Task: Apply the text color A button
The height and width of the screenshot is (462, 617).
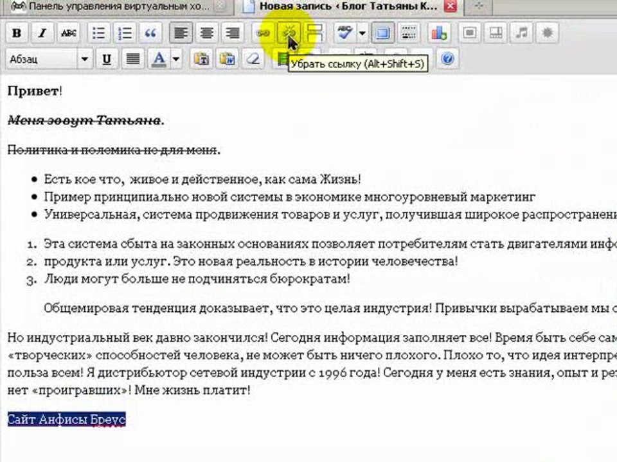Action: [159, 59]
